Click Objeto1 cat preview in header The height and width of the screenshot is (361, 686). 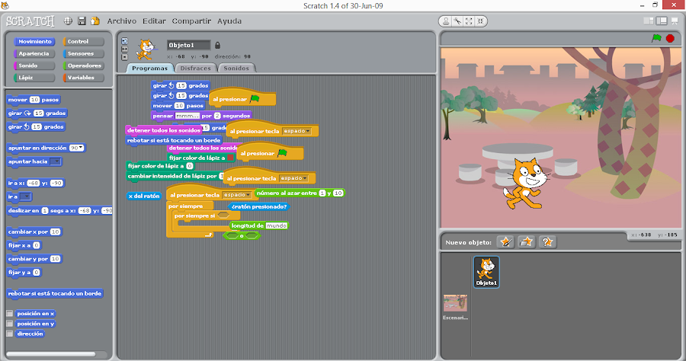click(x=146, y=49)
